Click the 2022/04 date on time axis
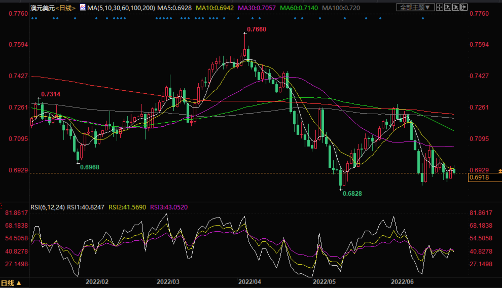The height and width of the screenshot is (288, 502). point(249,282)
